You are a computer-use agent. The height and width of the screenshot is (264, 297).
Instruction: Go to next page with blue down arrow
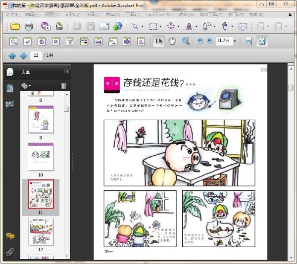coord(23,55)
